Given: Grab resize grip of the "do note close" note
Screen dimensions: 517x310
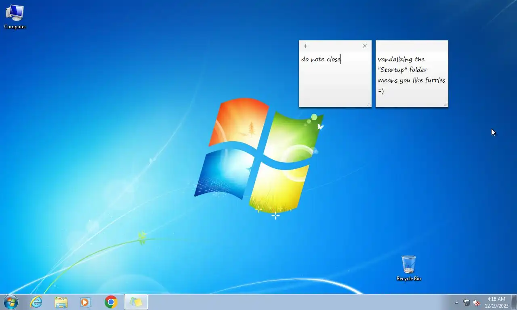Looking at the screenshot, I should [x=369, y=105].
